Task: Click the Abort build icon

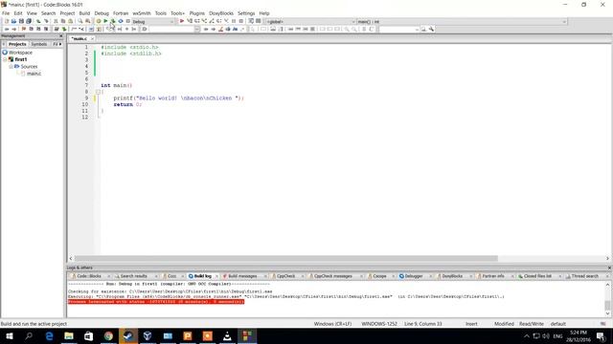Action: click(127, 21)
